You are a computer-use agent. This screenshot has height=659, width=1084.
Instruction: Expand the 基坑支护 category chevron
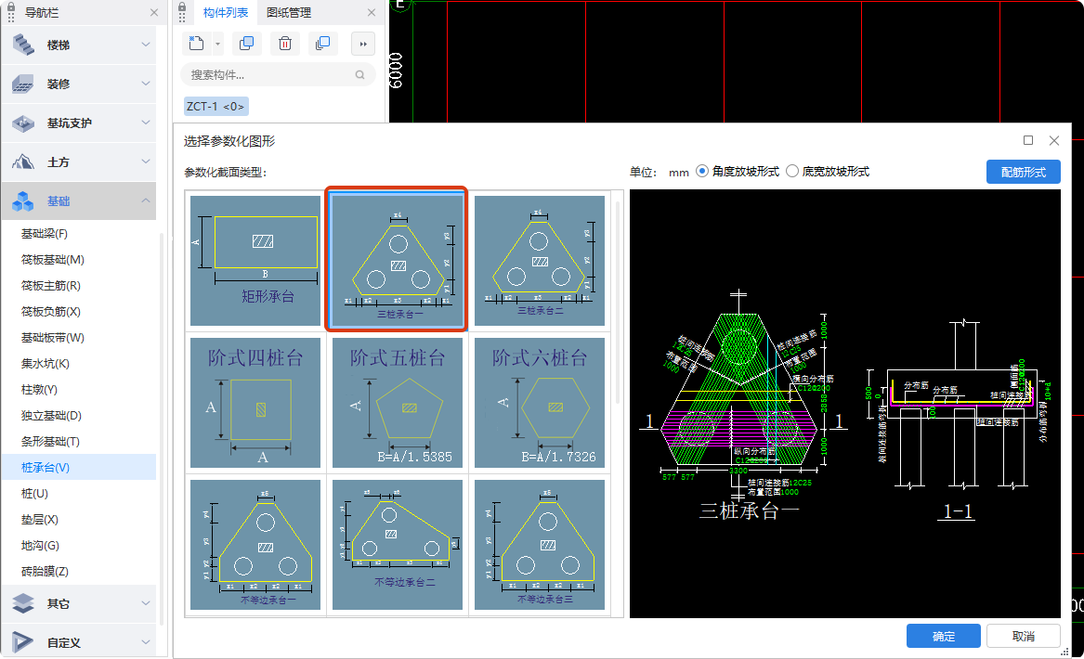tap(146, 123)
